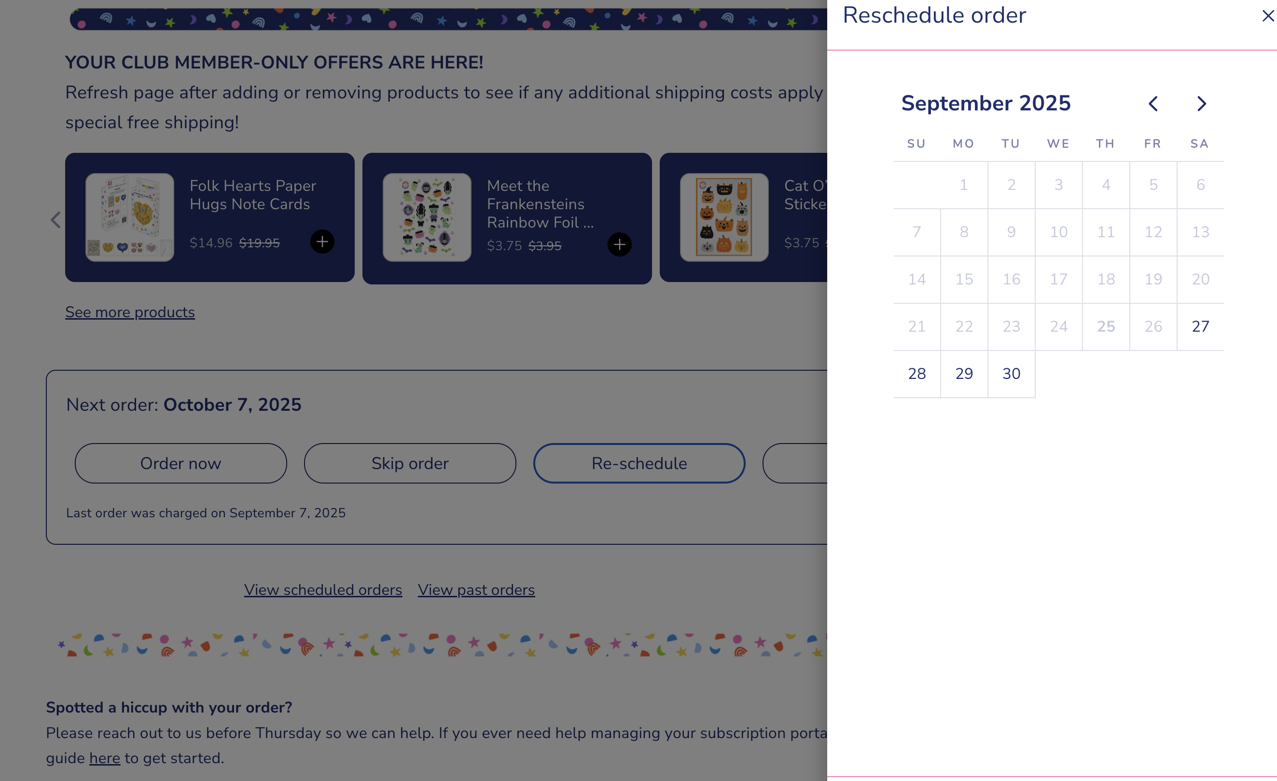Image resolution: width=1277 pixels, height=781 pixels.
Task: Open View past orders link
Action: [476, 590]
